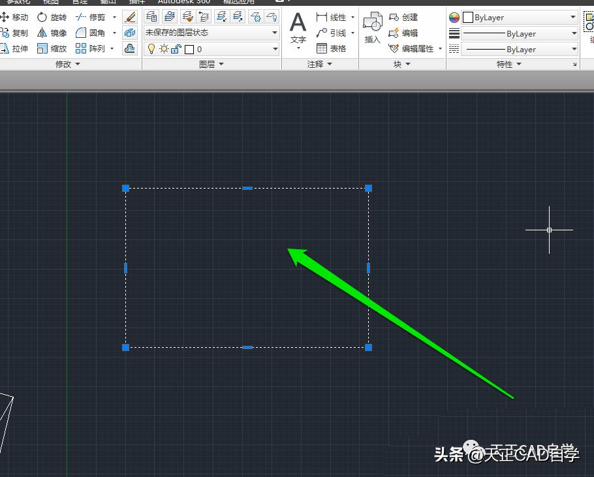
Task: Expand the Layers (图层) panel
Action: [x=211, y=65]
